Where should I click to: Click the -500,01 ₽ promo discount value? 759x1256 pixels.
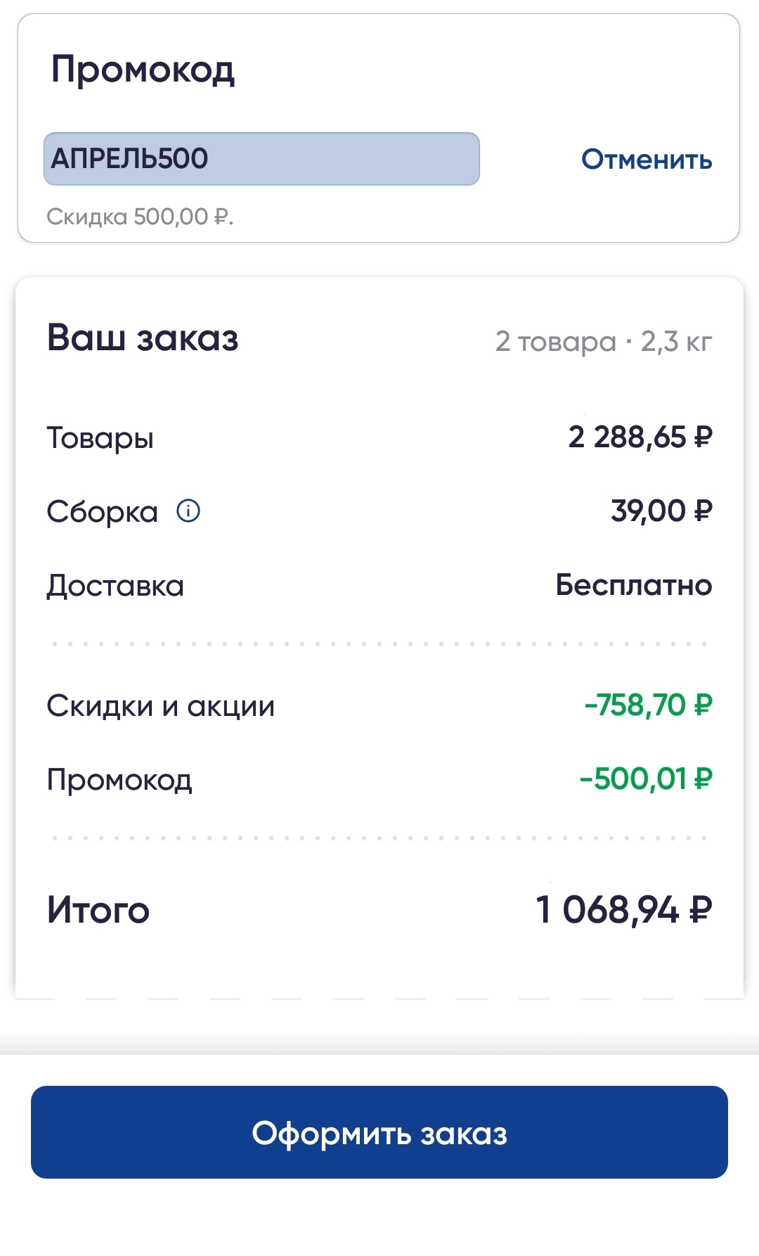[x=646, y=779]
